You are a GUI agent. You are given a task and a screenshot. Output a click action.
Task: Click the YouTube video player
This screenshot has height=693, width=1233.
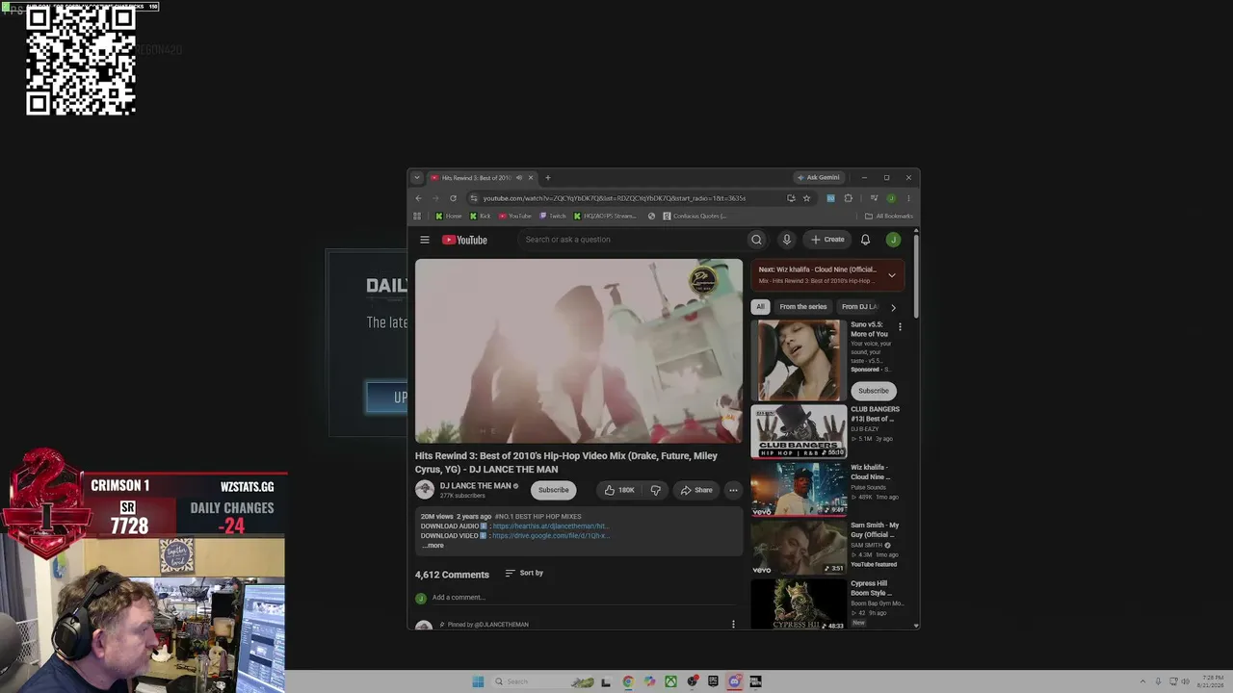[x=579, y=350]
